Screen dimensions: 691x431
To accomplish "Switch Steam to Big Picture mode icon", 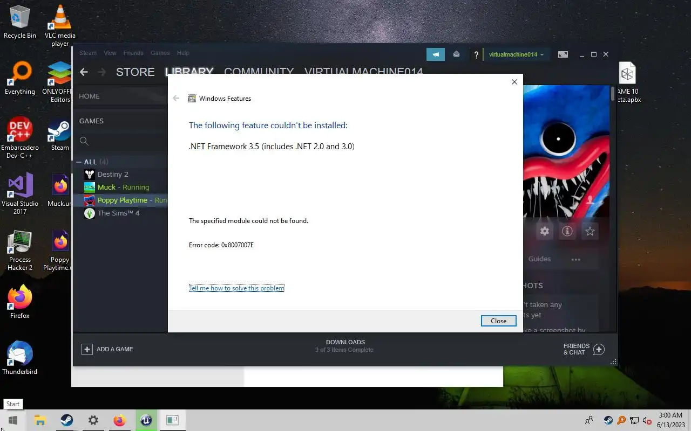I will click(563, 54).
